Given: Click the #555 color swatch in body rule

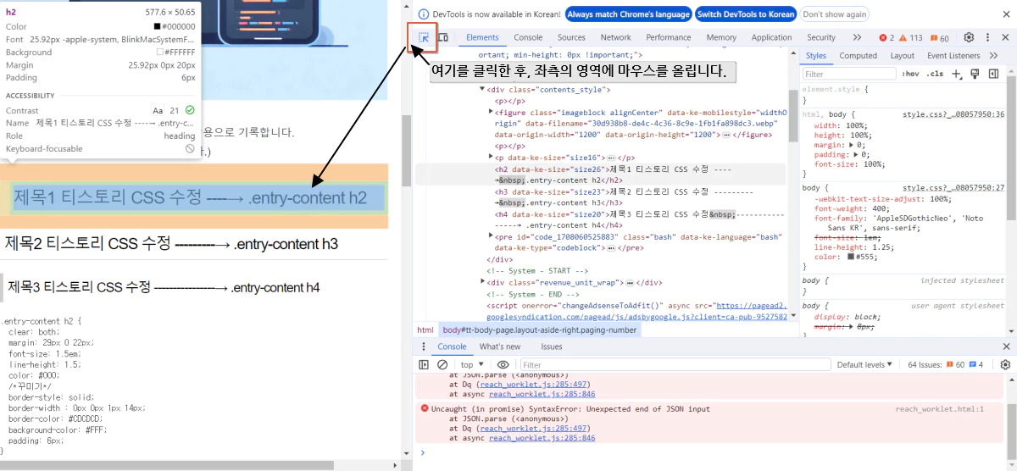Looking at the screenshot, I should [851, 257].
